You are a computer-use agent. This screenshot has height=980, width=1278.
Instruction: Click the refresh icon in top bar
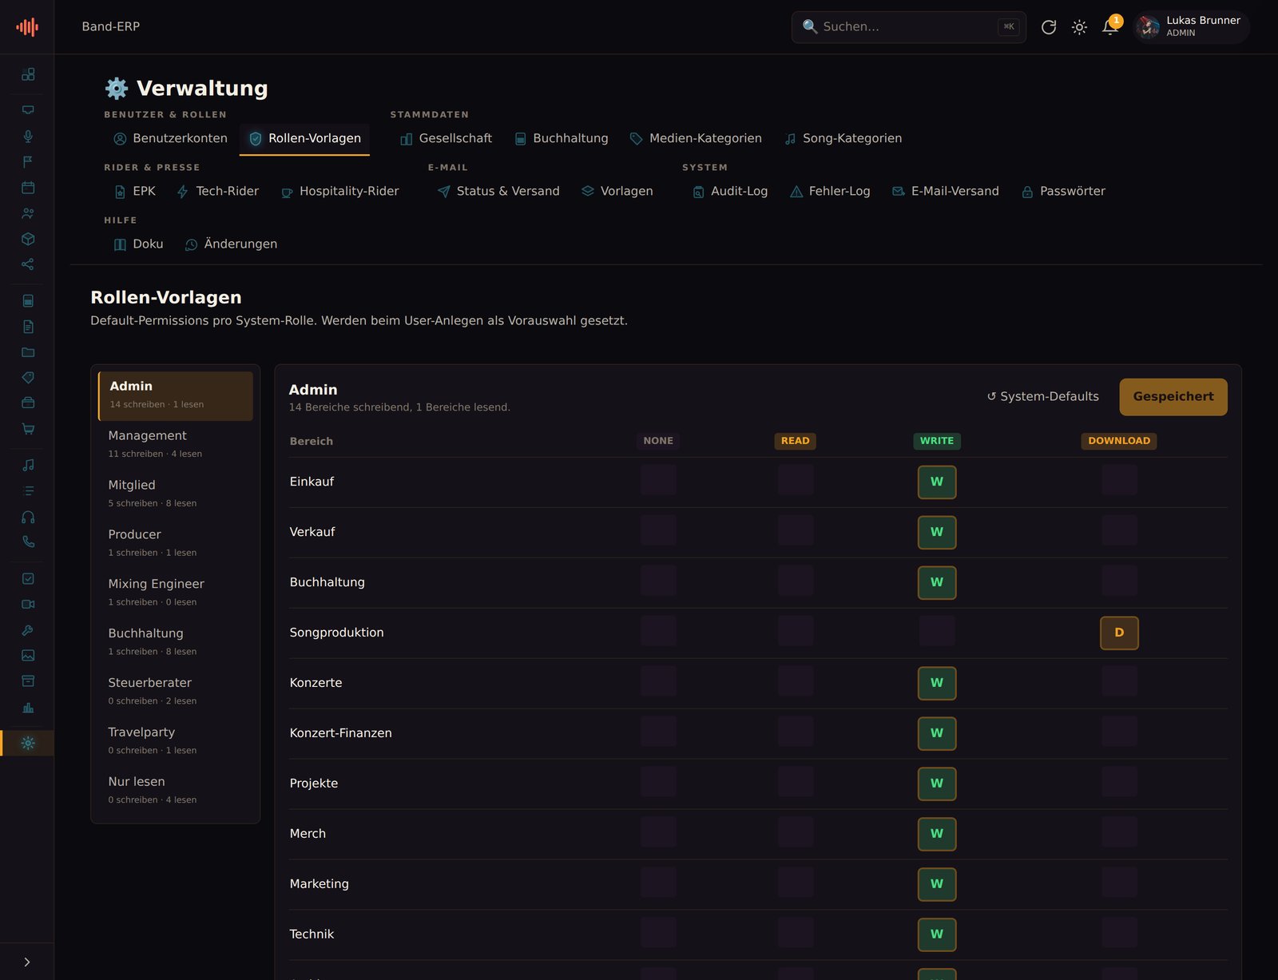coord(1049,27)
